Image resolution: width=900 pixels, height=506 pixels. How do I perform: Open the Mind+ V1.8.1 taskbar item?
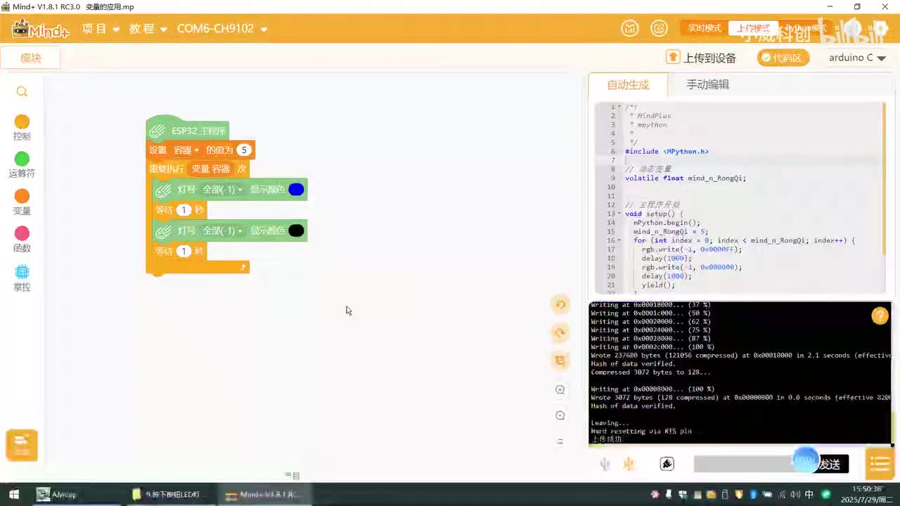tap(264, 495)
